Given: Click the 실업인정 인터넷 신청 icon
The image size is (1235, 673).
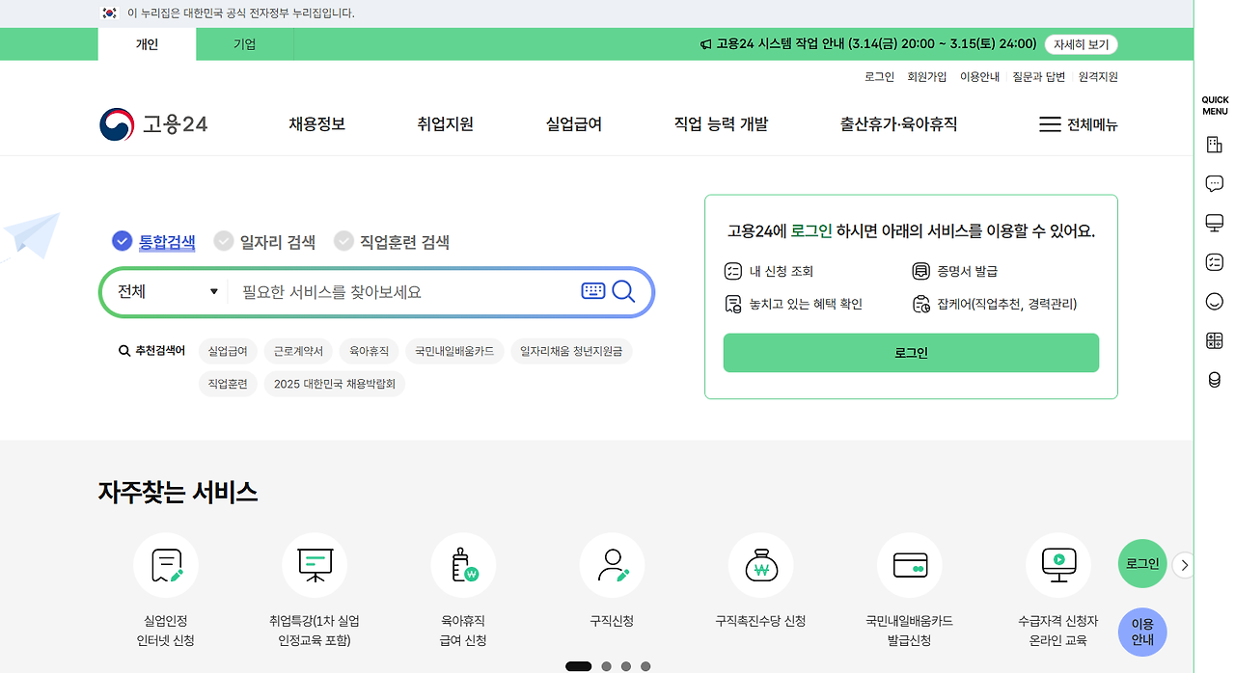Looking at the screenshot, I should (x=166, y=566).
